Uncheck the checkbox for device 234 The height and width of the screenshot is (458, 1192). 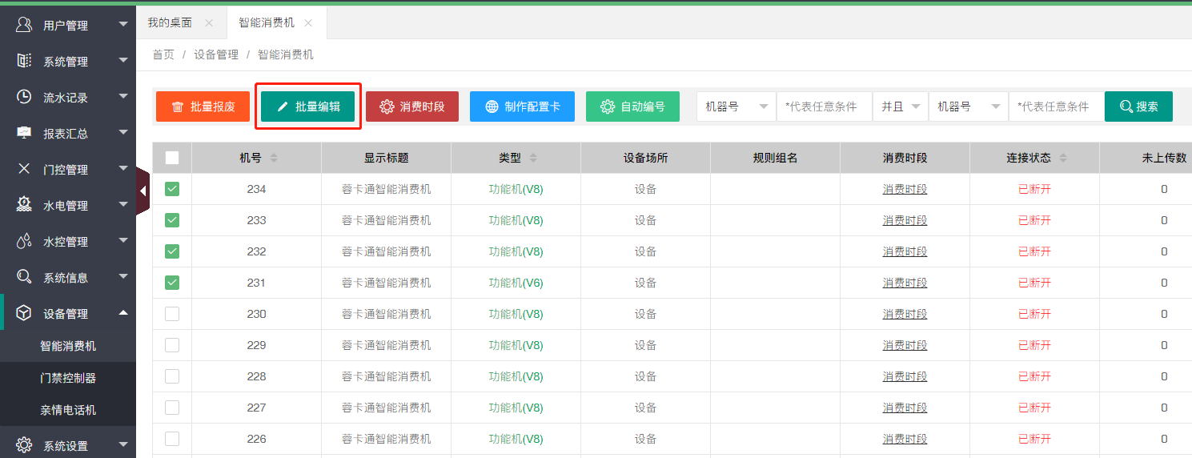click(x=172, y=189)
